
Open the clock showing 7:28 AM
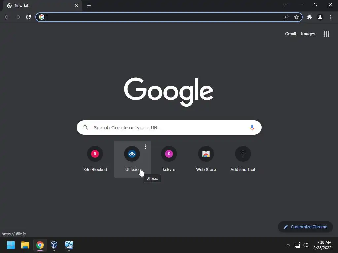coord(322,245)
